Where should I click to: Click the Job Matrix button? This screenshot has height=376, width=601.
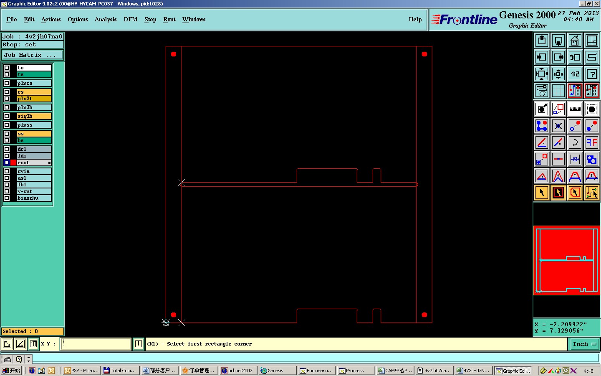click(33, 55)
